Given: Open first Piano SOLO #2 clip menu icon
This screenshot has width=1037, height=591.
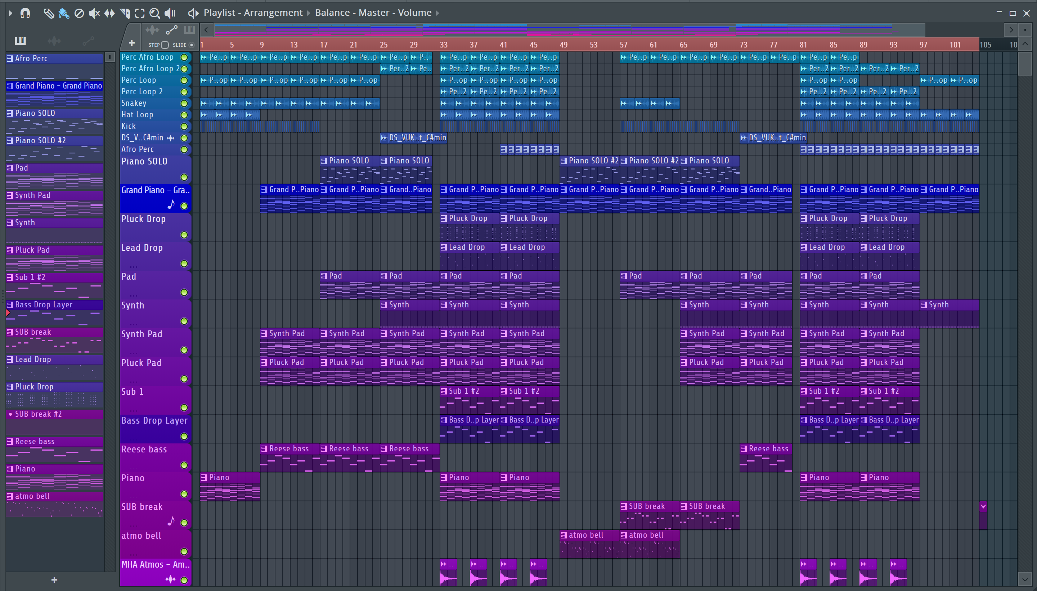Looking at the screenshot, I should pyautogui.click(x=564, y=161).
